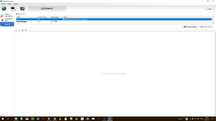Open the Windows Start menu
The width and height of the screenshot is (216, 121).
3,119
